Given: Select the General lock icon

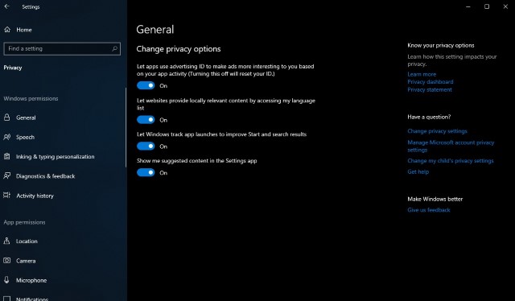Looking at the screenshot, I should (7, 118).
